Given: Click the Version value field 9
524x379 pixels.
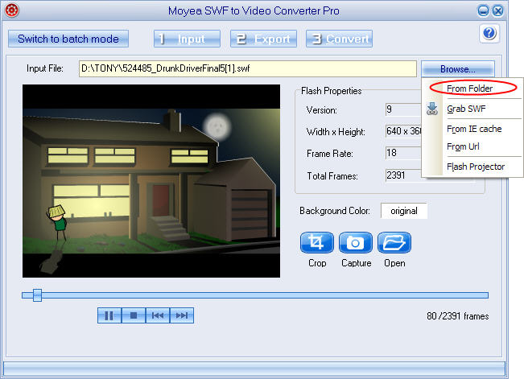Looking at the screenshot, I should pyautogui.click(x=403, y=109).
